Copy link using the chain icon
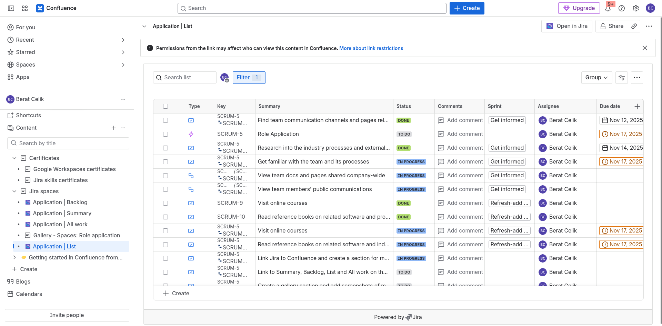This screenshot has width=662, height=326. pos(634,26)
